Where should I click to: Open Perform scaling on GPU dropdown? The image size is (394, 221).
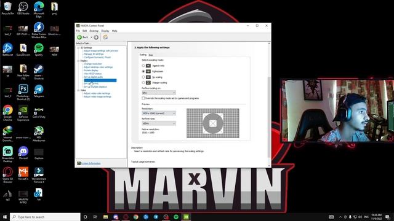159,93
